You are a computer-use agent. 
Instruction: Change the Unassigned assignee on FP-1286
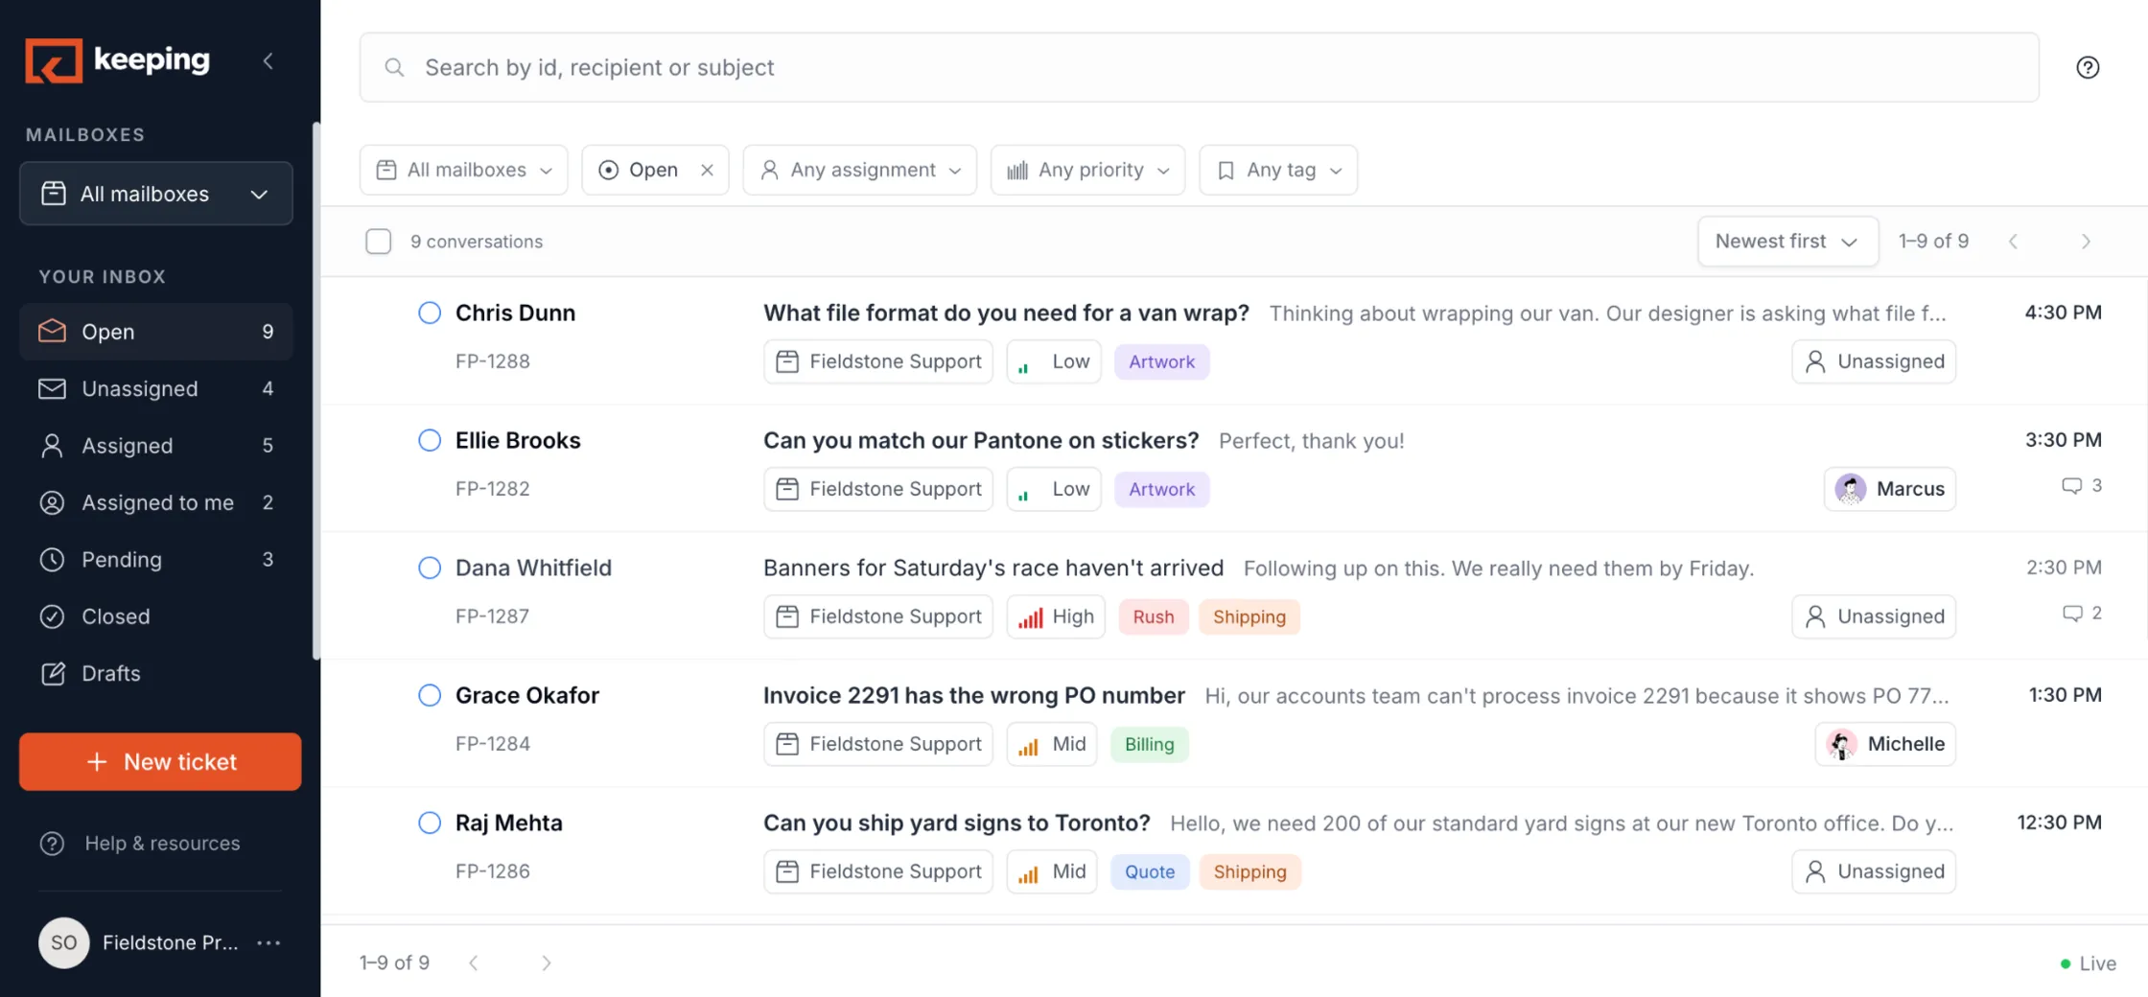click(x=1874, y=871)
